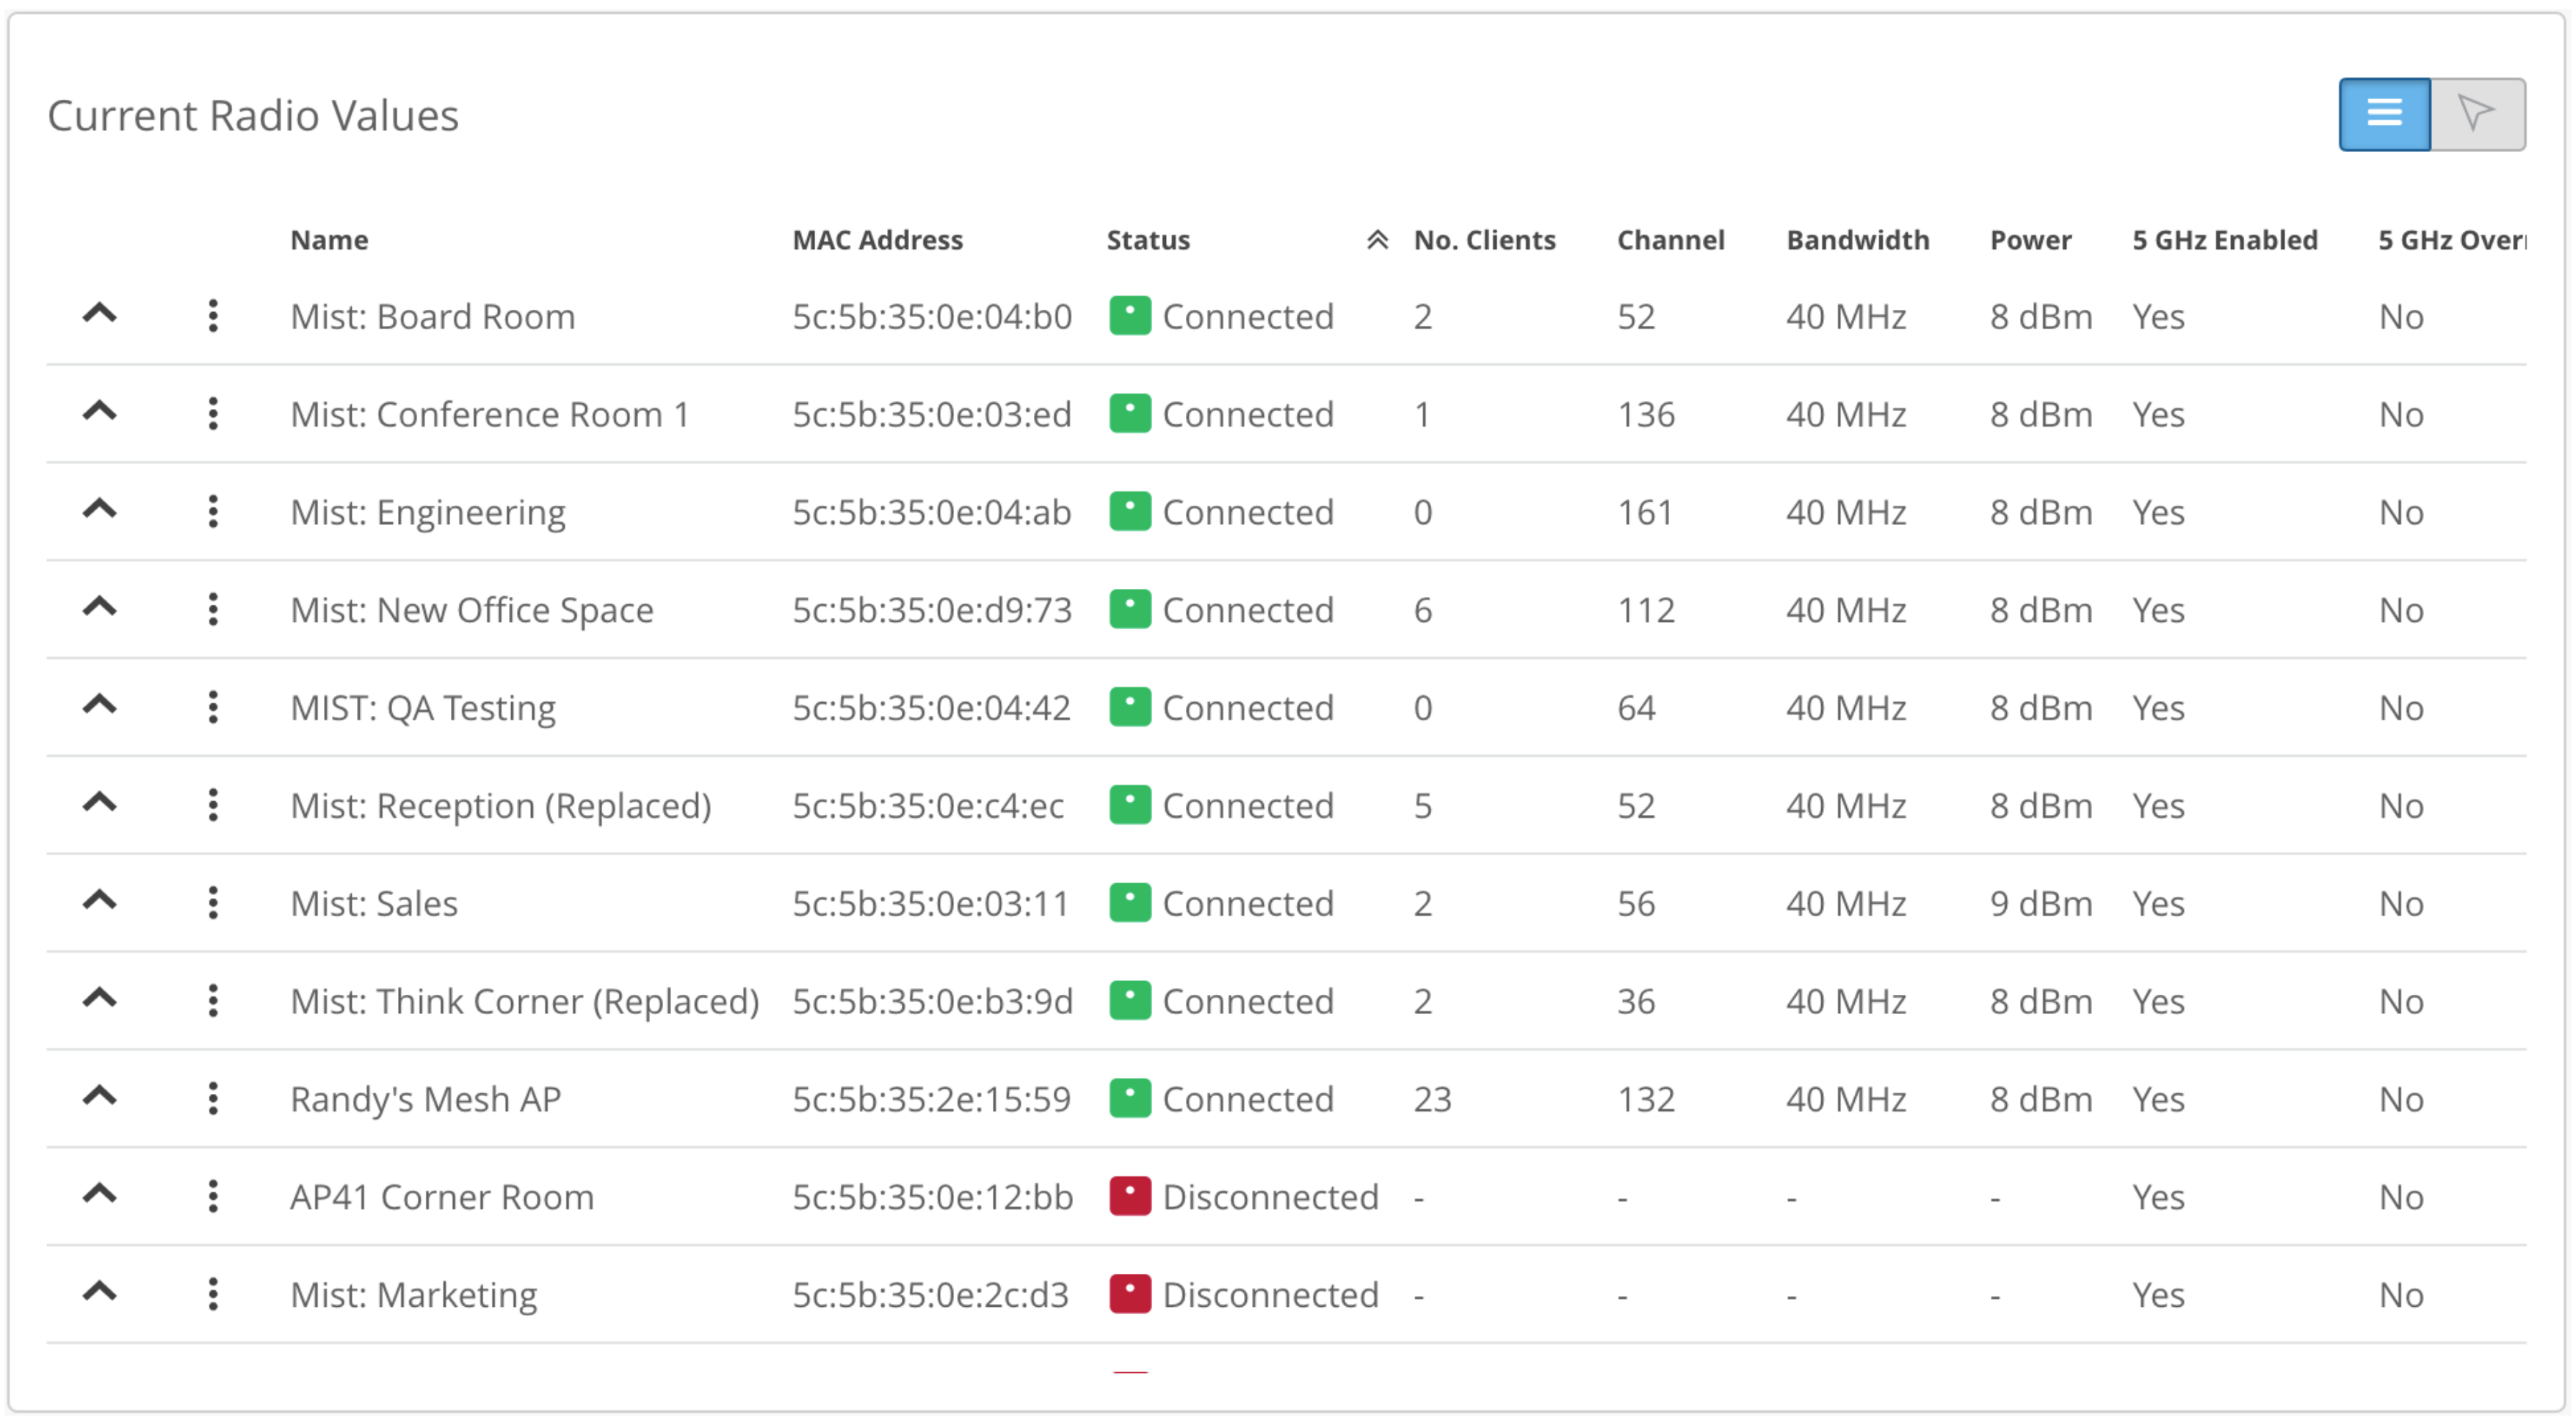Sort by the No. Clients column header

pyautogui.click(x=1484, y=240)
